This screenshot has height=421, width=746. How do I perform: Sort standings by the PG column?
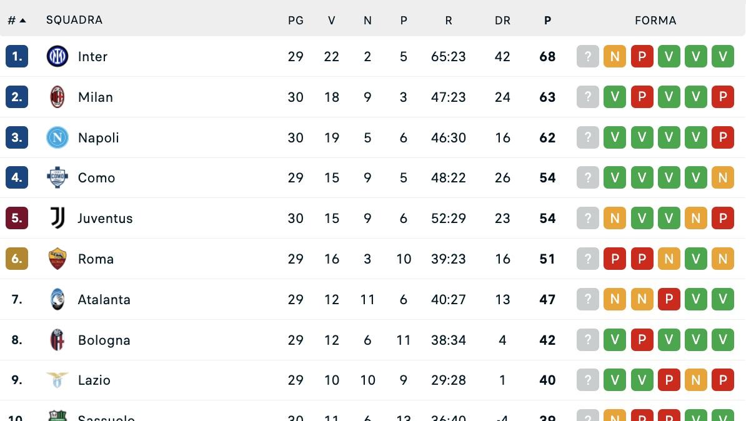click(x=296, y=20)
